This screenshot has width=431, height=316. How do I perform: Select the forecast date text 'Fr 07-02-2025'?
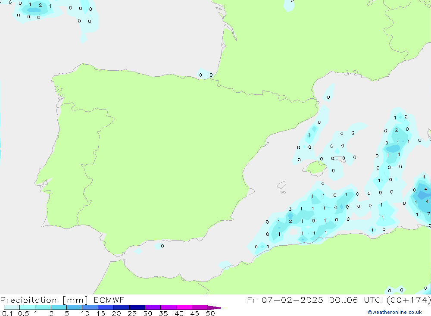pos(285,300)
